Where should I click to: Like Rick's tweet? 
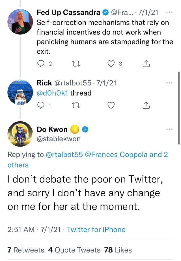coord(111,105)
